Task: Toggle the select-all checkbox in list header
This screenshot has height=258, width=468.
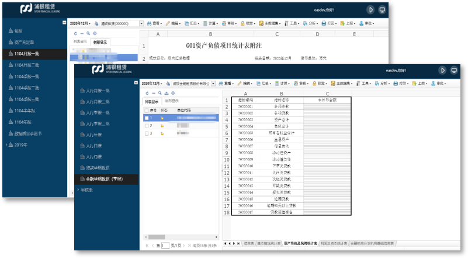Action: tap(147, 110)
